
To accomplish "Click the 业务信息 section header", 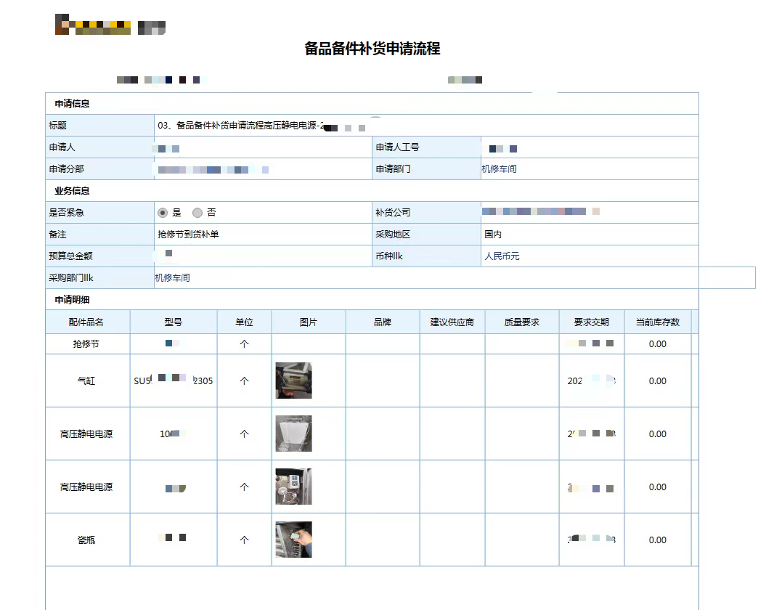I will [72, 191].
